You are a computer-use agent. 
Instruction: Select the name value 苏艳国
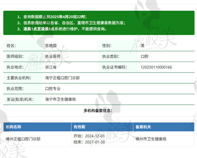pyautogui.click(x=51, y=46)
